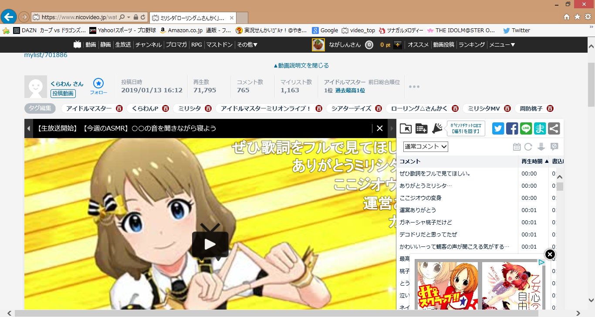Open the address bar search dropdown arrow

click(128, 17)
